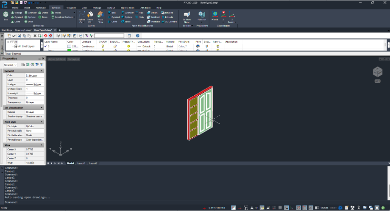Click the Auto Trim tool icon
The height and width of the screenshot is (211, 390).
pos(100,17)
